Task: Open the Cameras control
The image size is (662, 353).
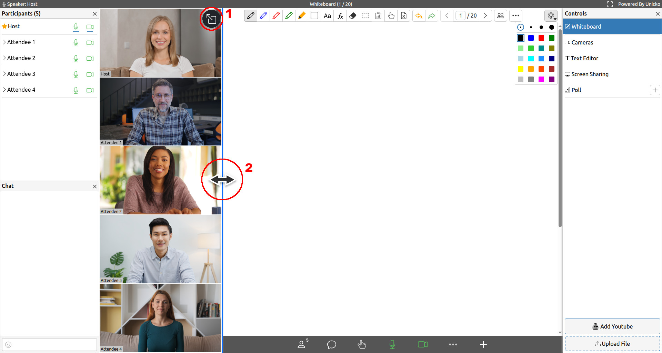Action: pos(612,42)
